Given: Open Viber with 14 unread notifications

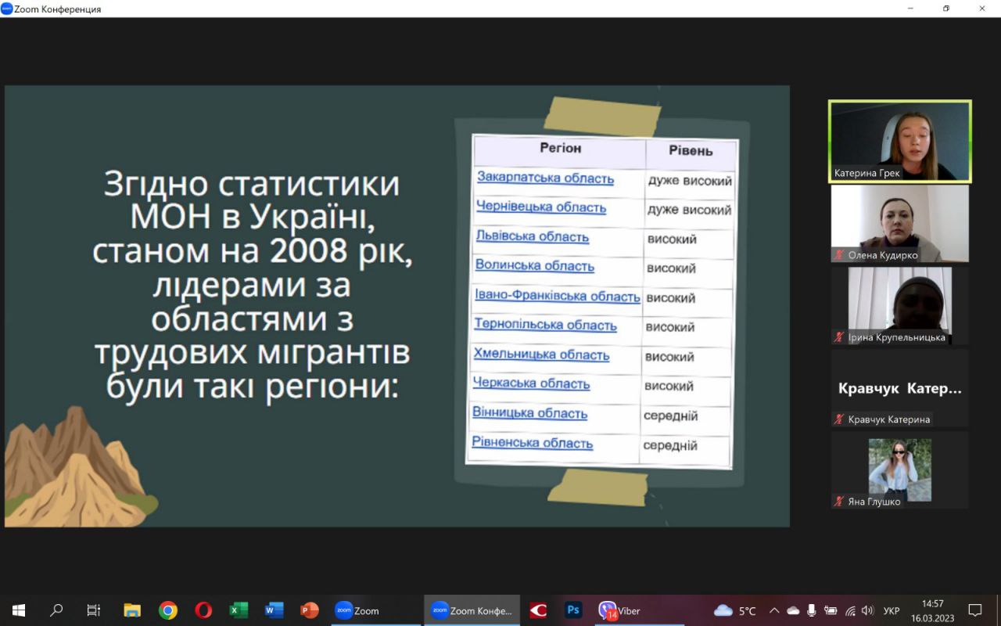Looking at the screenshot, I should click(618, 610).
